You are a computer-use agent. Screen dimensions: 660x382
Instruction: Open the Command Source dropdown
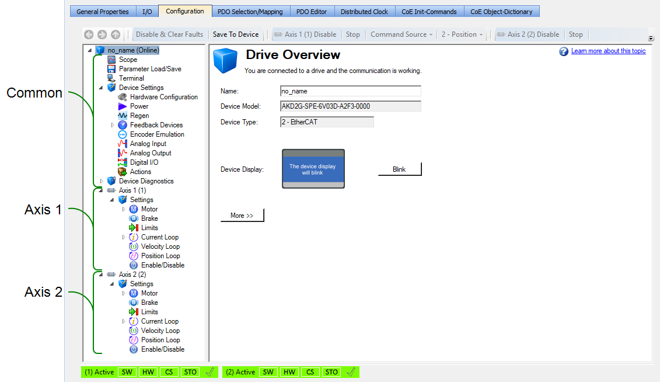pyautogui.click(x=401, y=34)
